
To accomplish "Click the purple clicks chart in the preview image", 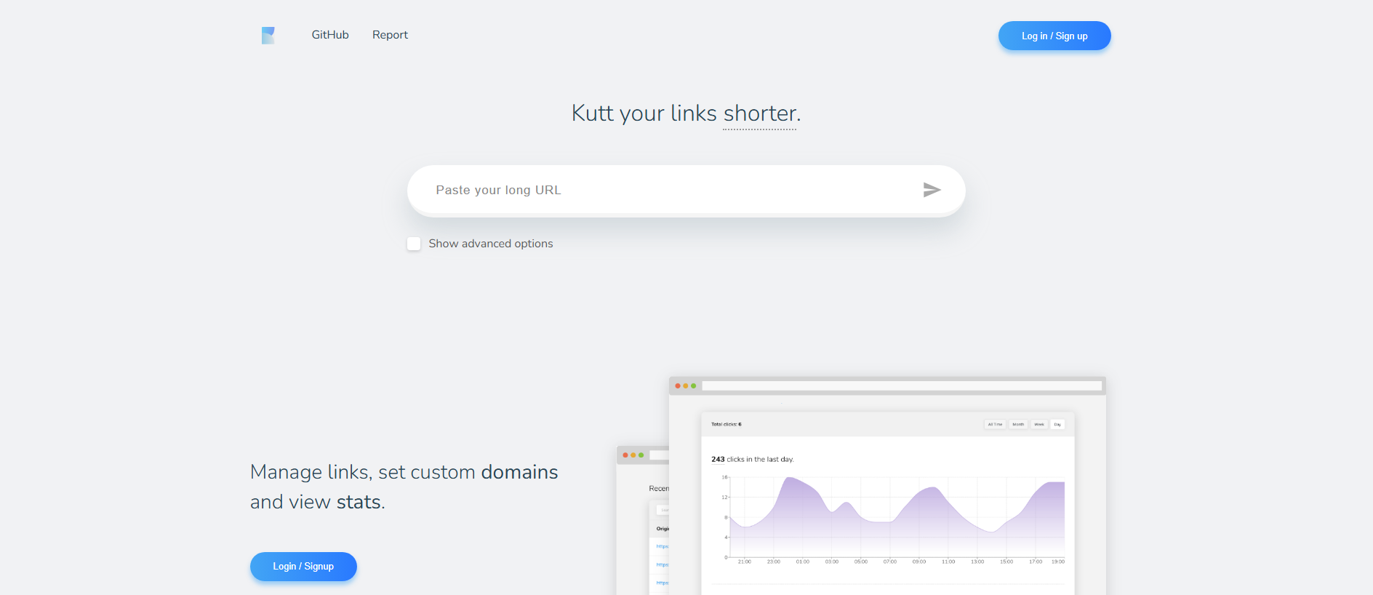I will (x=897, y=519).
